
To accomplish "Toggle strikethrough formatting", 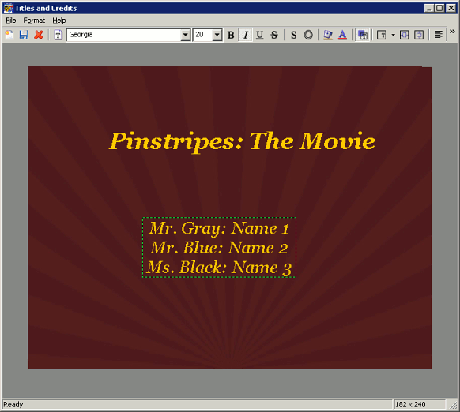I will [274, 35].
